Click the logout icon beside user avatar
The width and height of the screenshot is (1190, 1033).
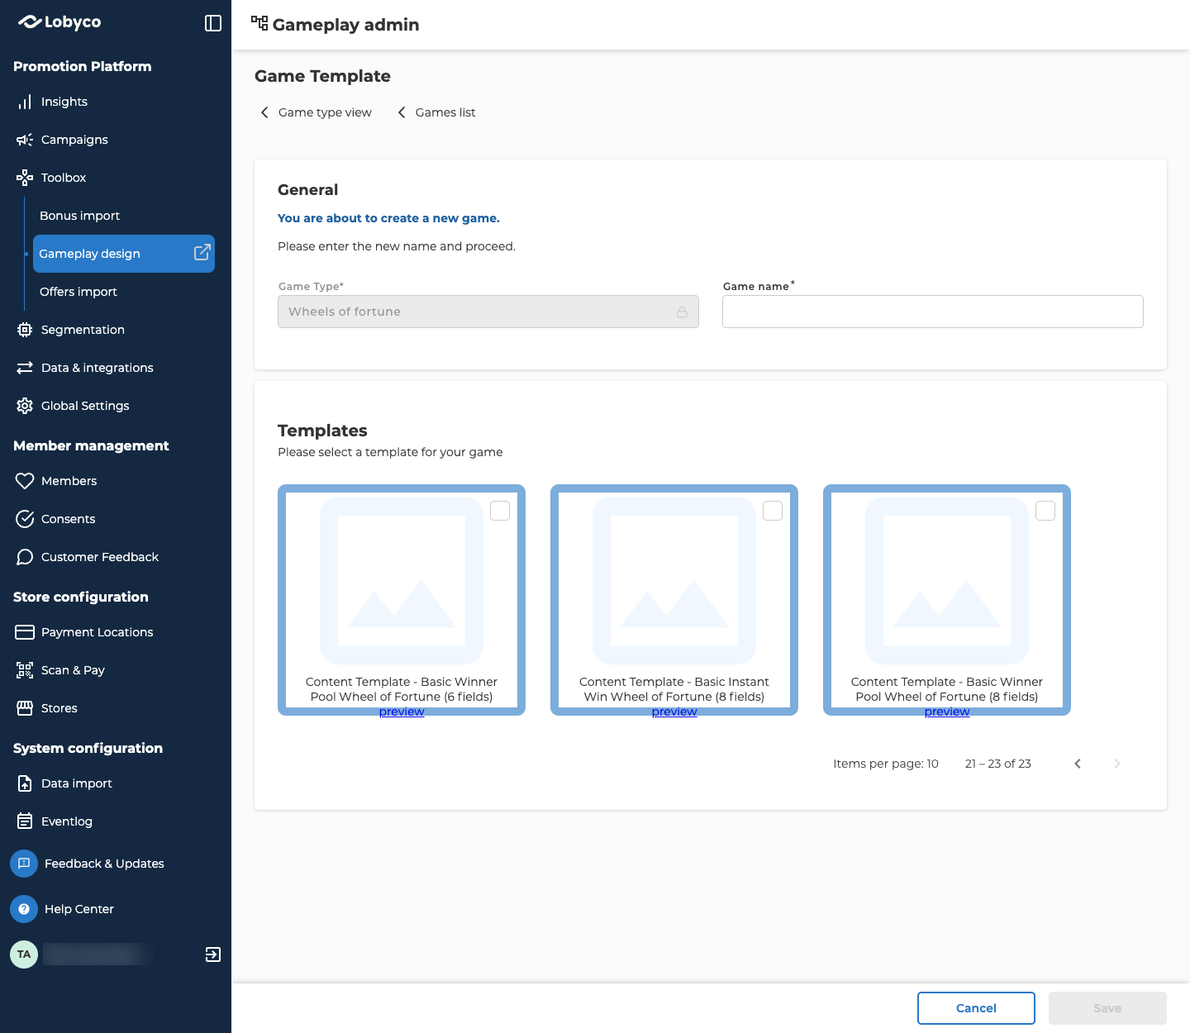pyautogui.click(x=213, y=954)
